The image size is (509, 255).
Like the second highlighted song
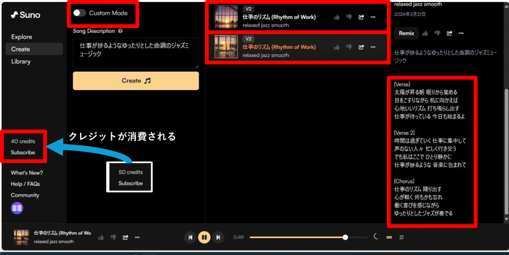(337, 47)
